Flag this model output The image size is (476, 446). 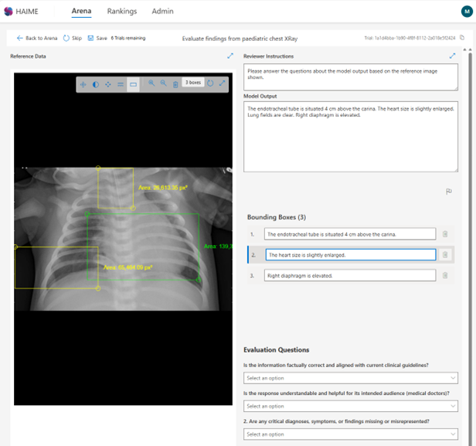[x=449, y=191]
